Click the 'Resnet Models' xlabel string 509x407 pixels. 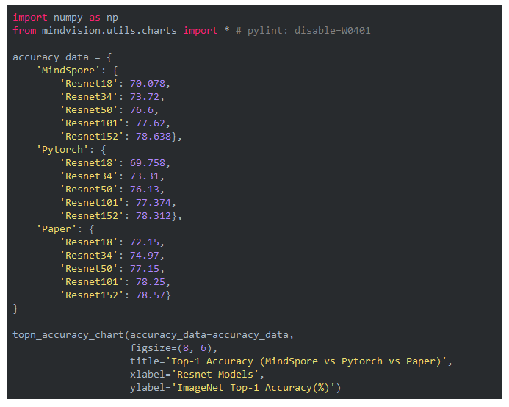coord(216,374)
